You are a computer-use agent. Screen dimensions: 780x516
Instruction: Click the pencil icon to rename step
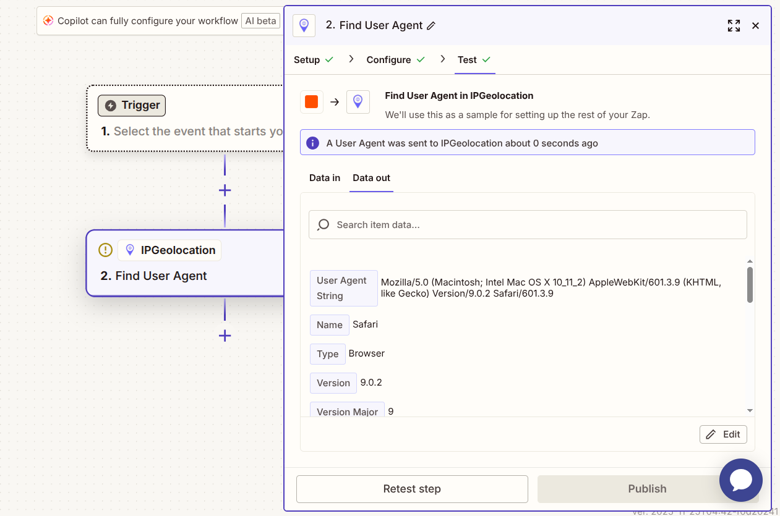[x=431, y=26]
